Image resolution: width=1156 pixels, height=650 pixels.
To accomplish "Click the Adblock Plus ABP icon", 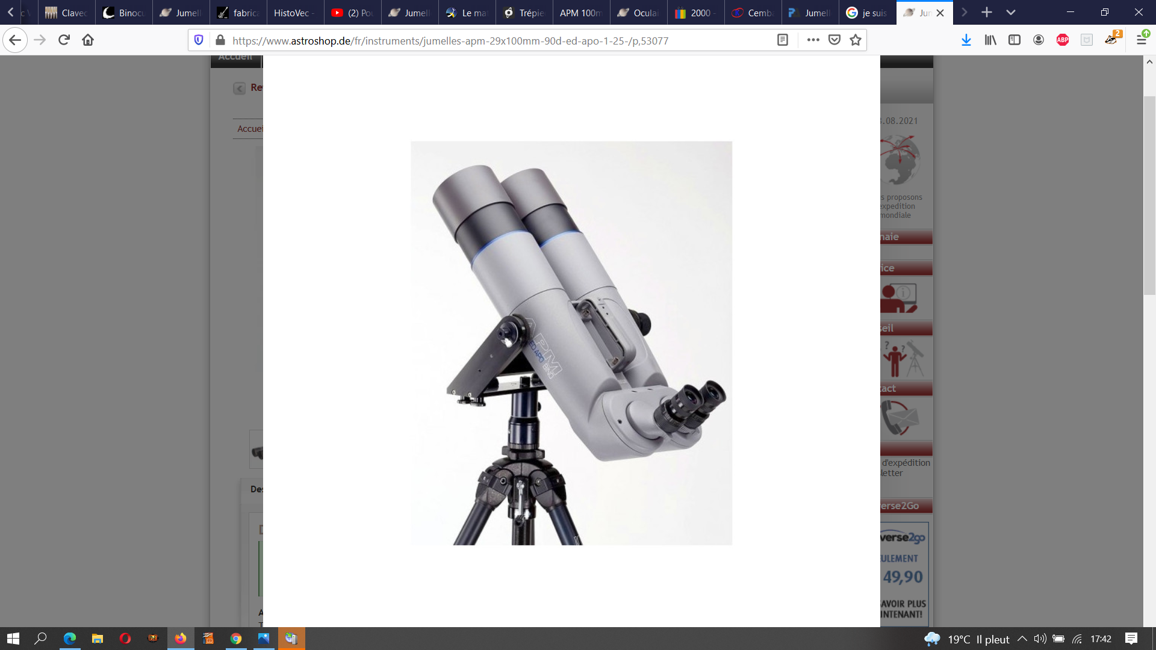I will (x=1063, y=40).
